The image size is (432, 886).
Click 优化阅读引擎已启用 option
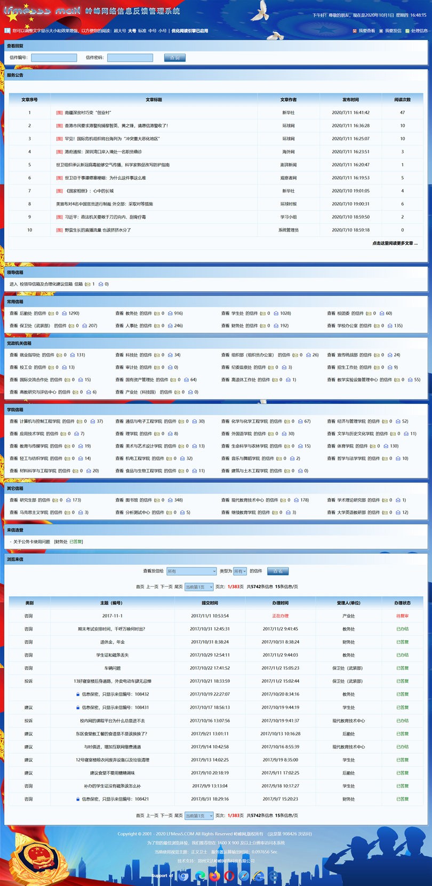tap(190, 31)
